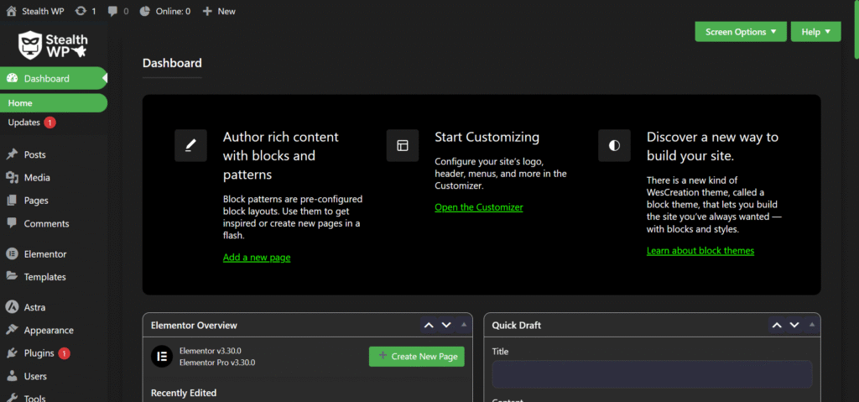This screenshot has width=859, height=402.
Task: Collapse the Elementor Overview panel
Action: tap(464, 325)
